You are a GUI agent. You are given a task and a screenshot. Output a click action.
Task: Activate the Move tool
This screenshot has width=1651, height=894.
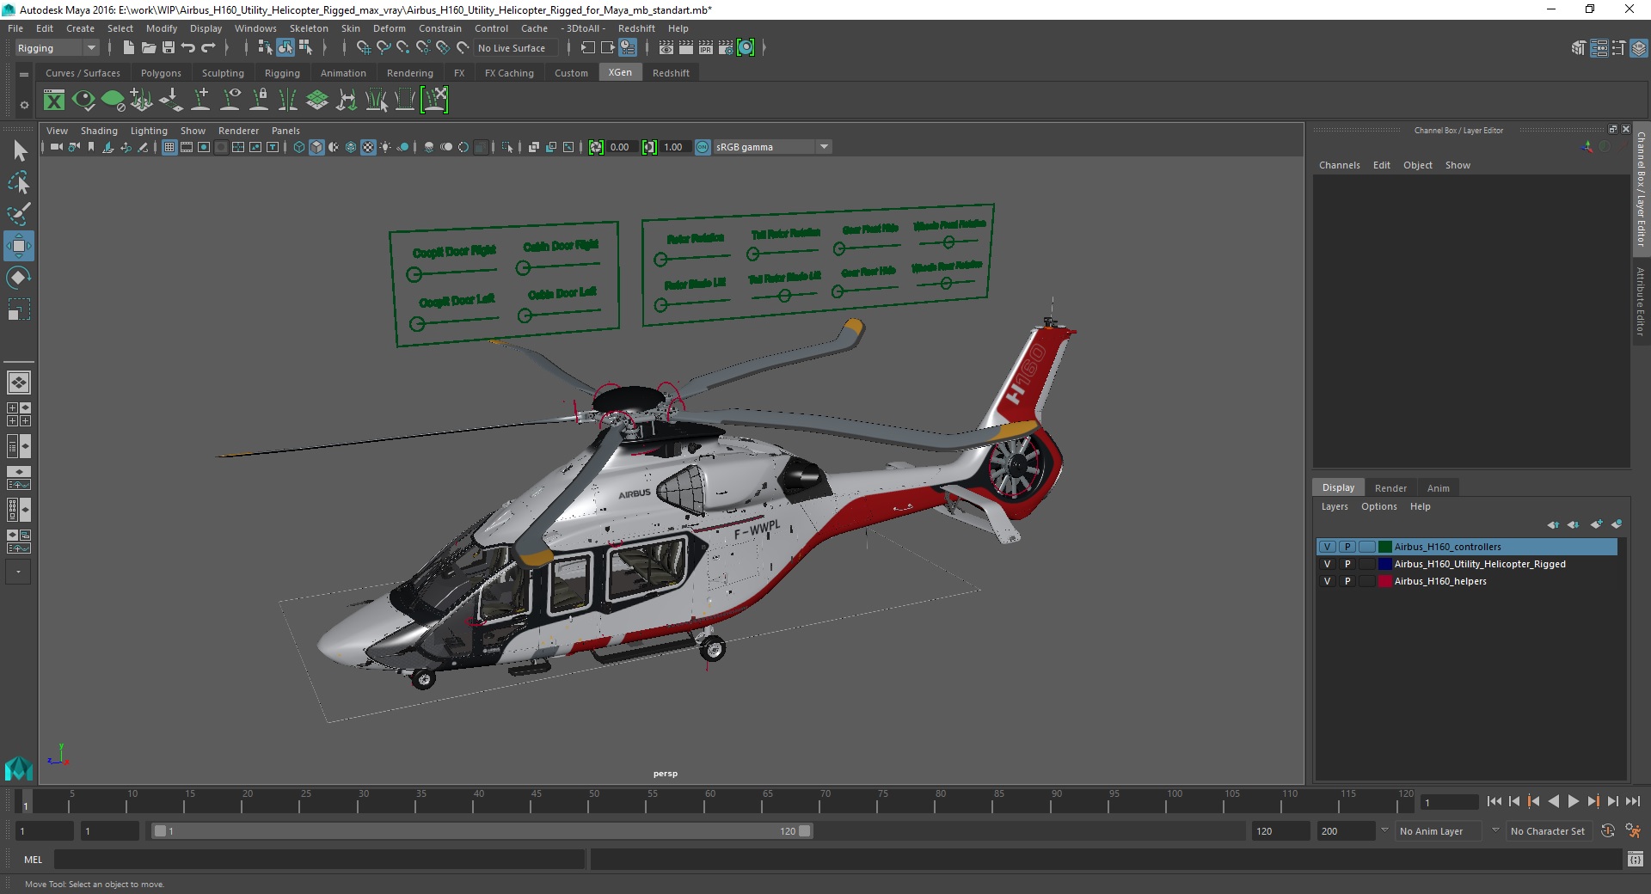pyautogui.click(x=19, y=246)
